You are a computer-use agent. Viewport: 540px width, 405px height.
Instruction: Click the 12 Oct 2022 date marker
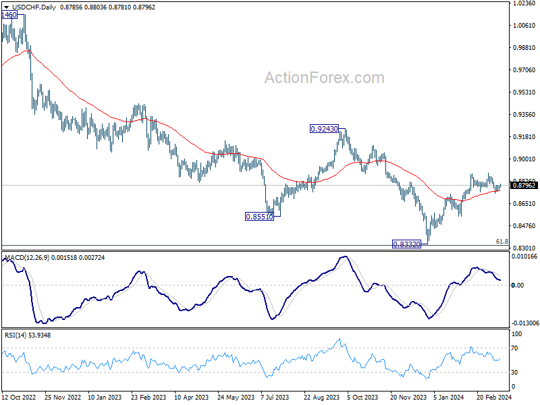point(20,397)
